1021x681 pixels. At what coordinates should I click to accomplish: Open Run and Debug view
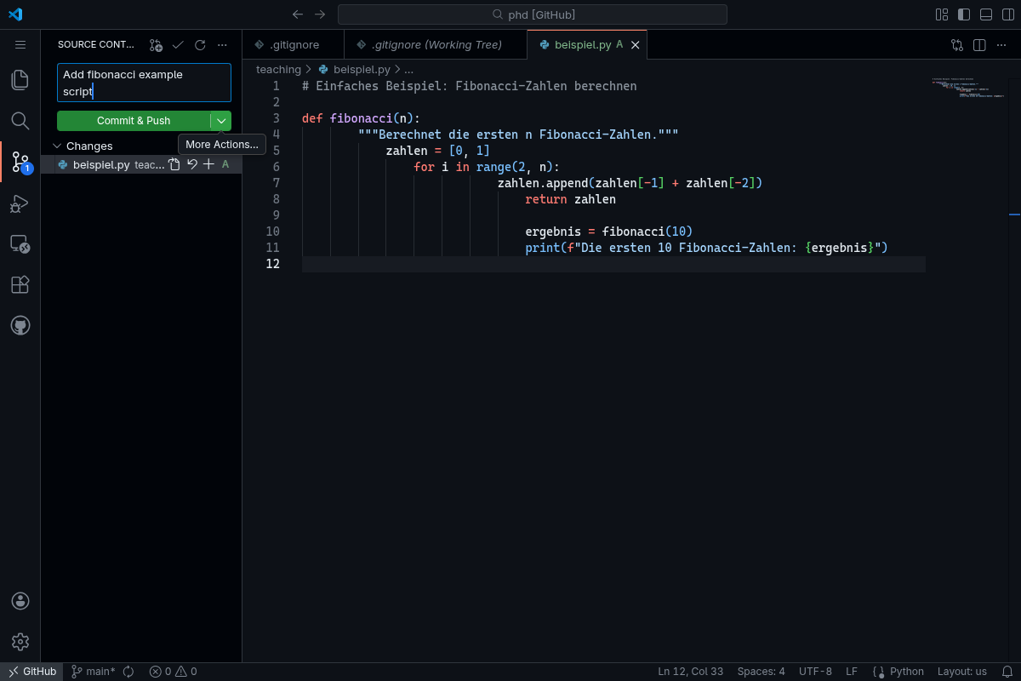pos(20,203)
